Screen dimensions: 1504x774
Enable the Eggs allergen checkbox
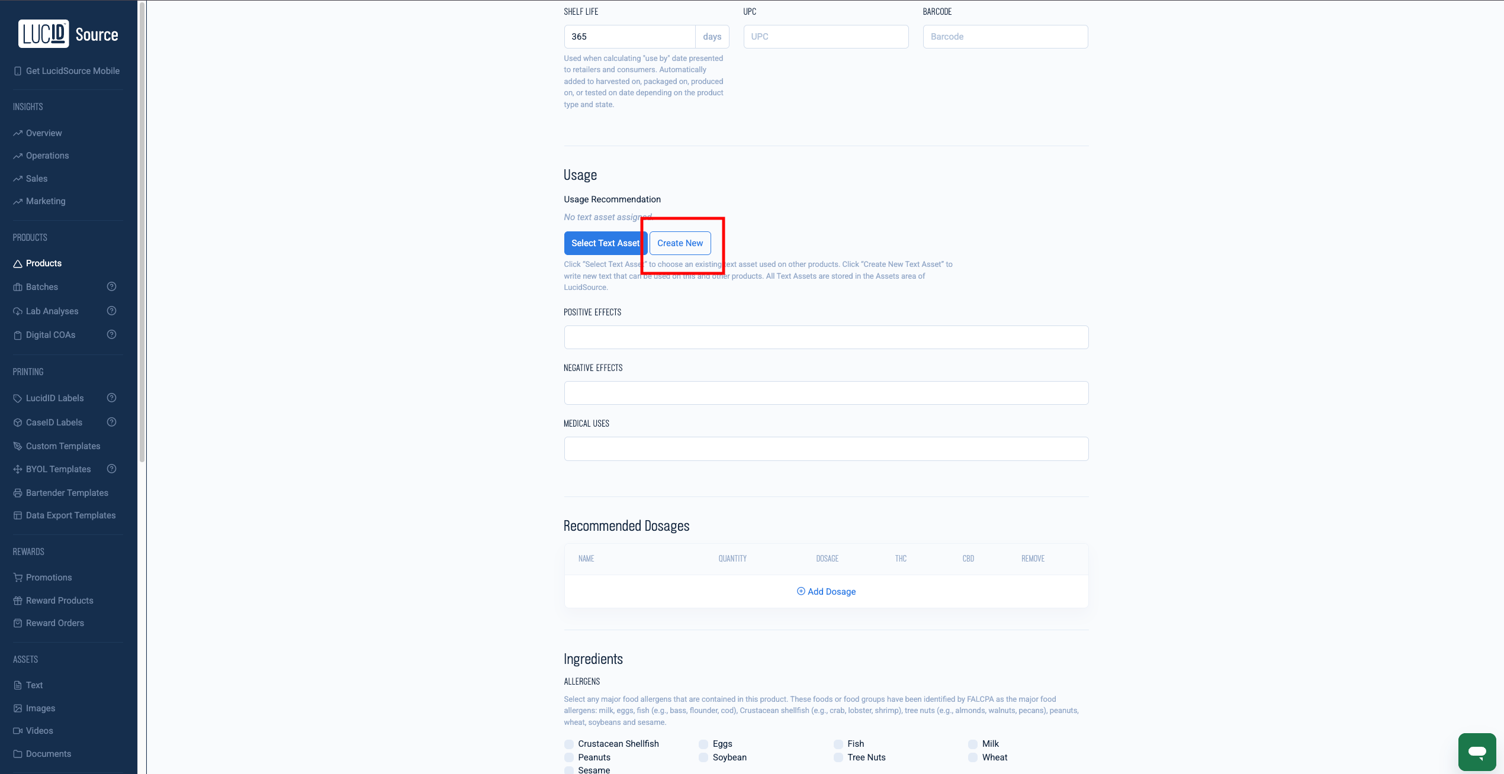pyautogui.click(x=703, y=744)
